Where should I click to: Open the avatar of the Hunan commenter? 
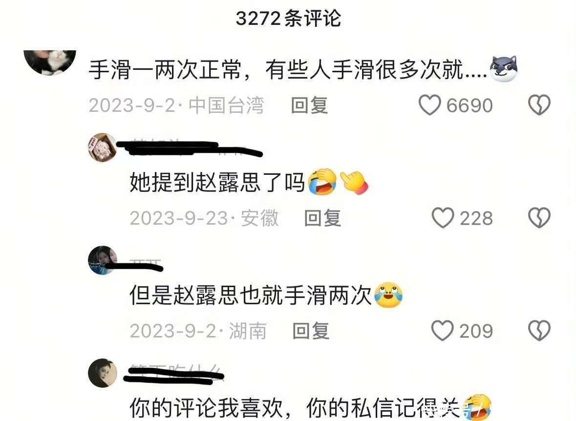coord(103,260)
